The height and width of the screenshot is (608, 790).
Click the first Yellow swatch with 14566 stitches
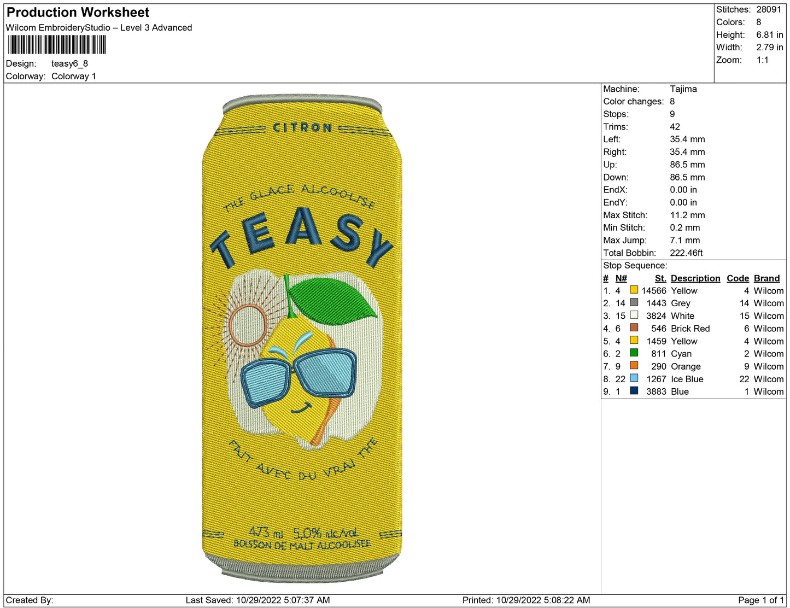pyautogui.click(x=634, y=290)
